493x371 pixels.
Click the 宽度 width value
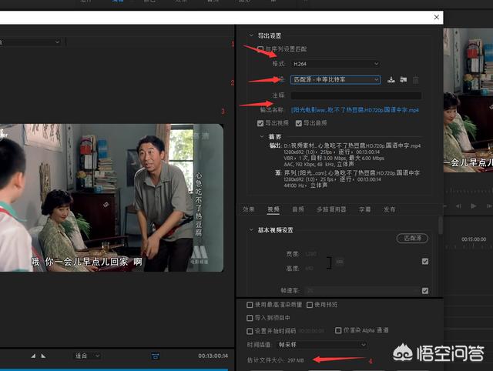pos(311,254)
